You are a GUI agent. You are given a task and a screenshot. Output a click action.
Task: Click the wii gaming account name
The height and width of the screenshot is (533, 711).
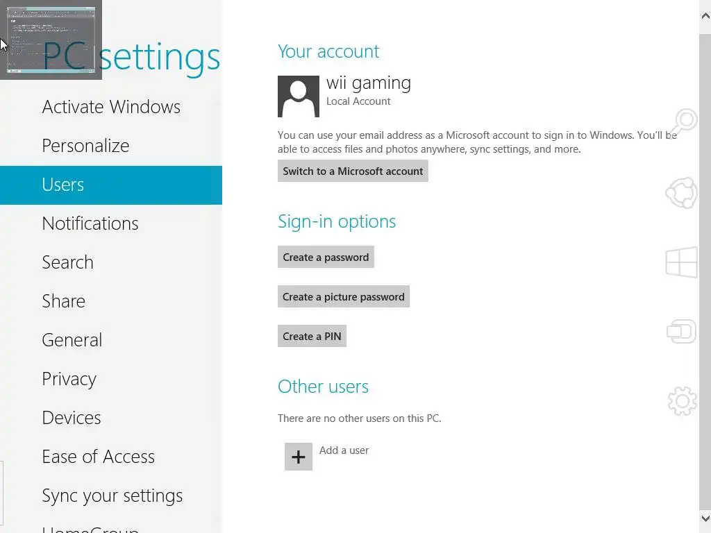click(369, 83)
